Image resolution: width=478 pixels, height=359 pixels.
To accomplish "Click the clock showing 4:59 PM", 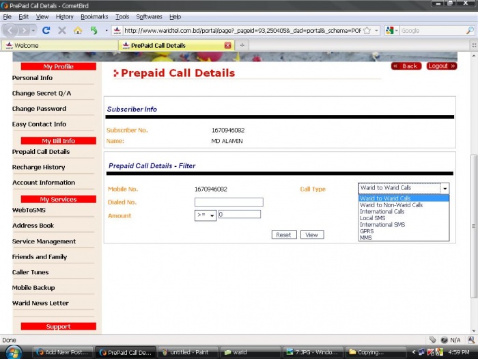I will tap(459, 352).
